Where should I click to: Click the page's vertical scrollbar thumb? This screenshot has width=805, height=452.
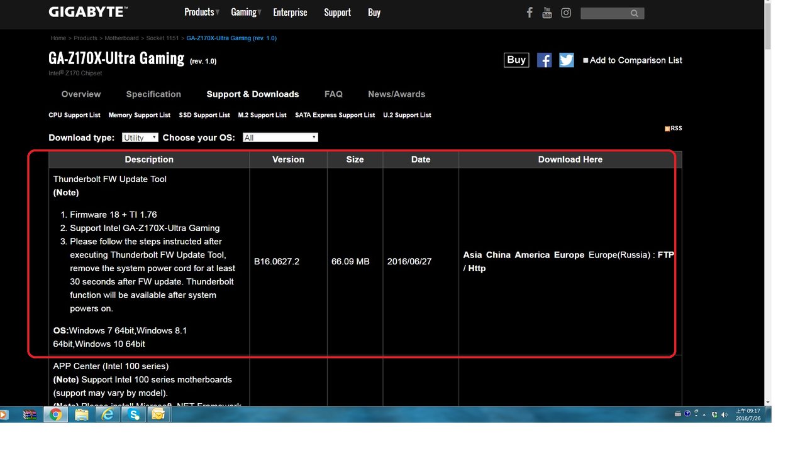pyautogui.click(x=768, y=25)
